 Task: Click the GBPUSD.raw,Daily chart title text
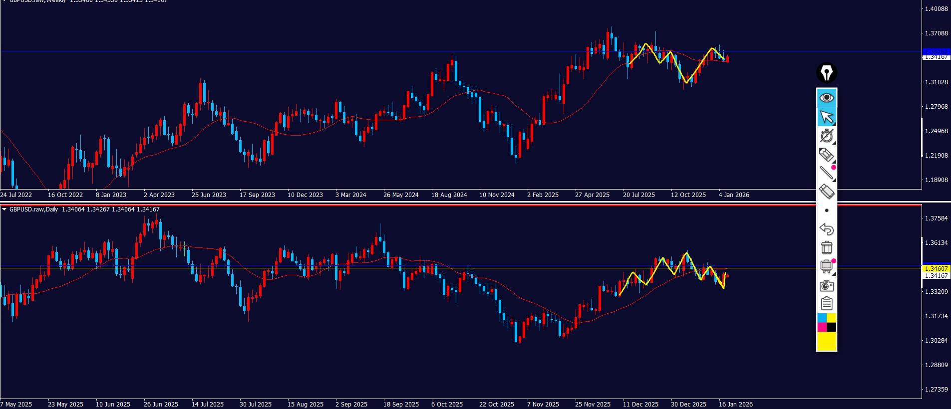[33, 209]
